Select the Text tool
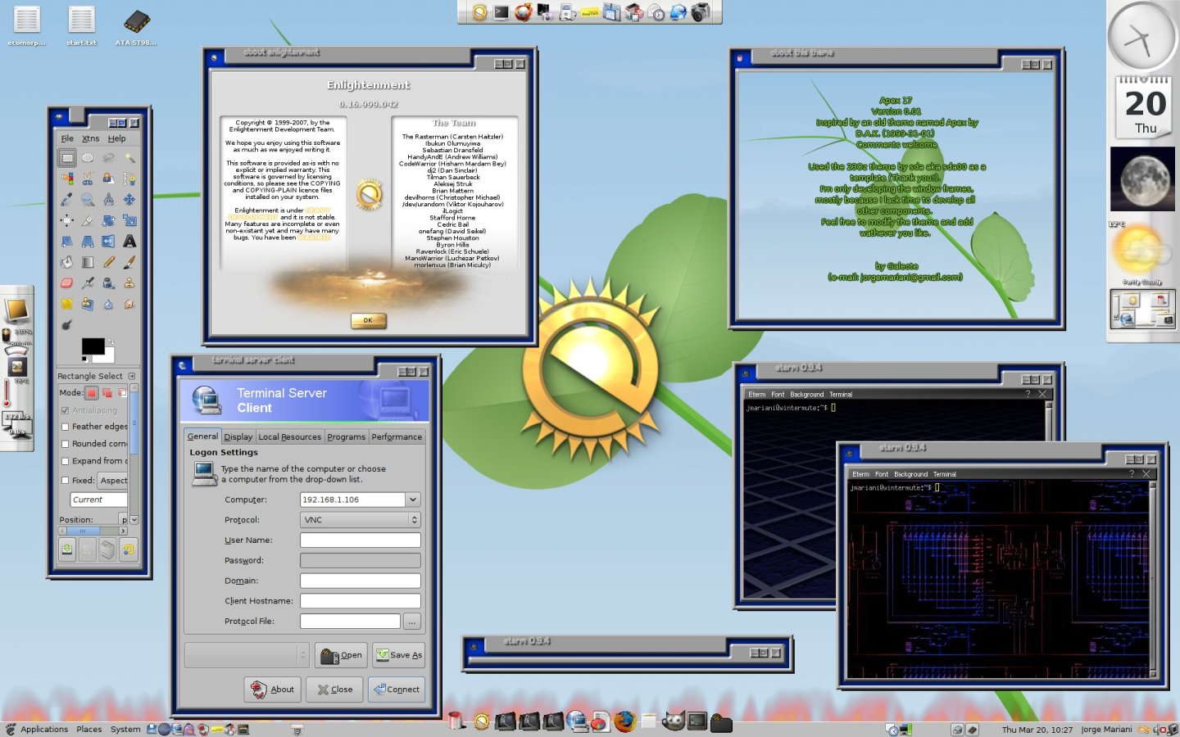Image resolution: width=1180 pixels, height=737 pixels. [129, 241]
